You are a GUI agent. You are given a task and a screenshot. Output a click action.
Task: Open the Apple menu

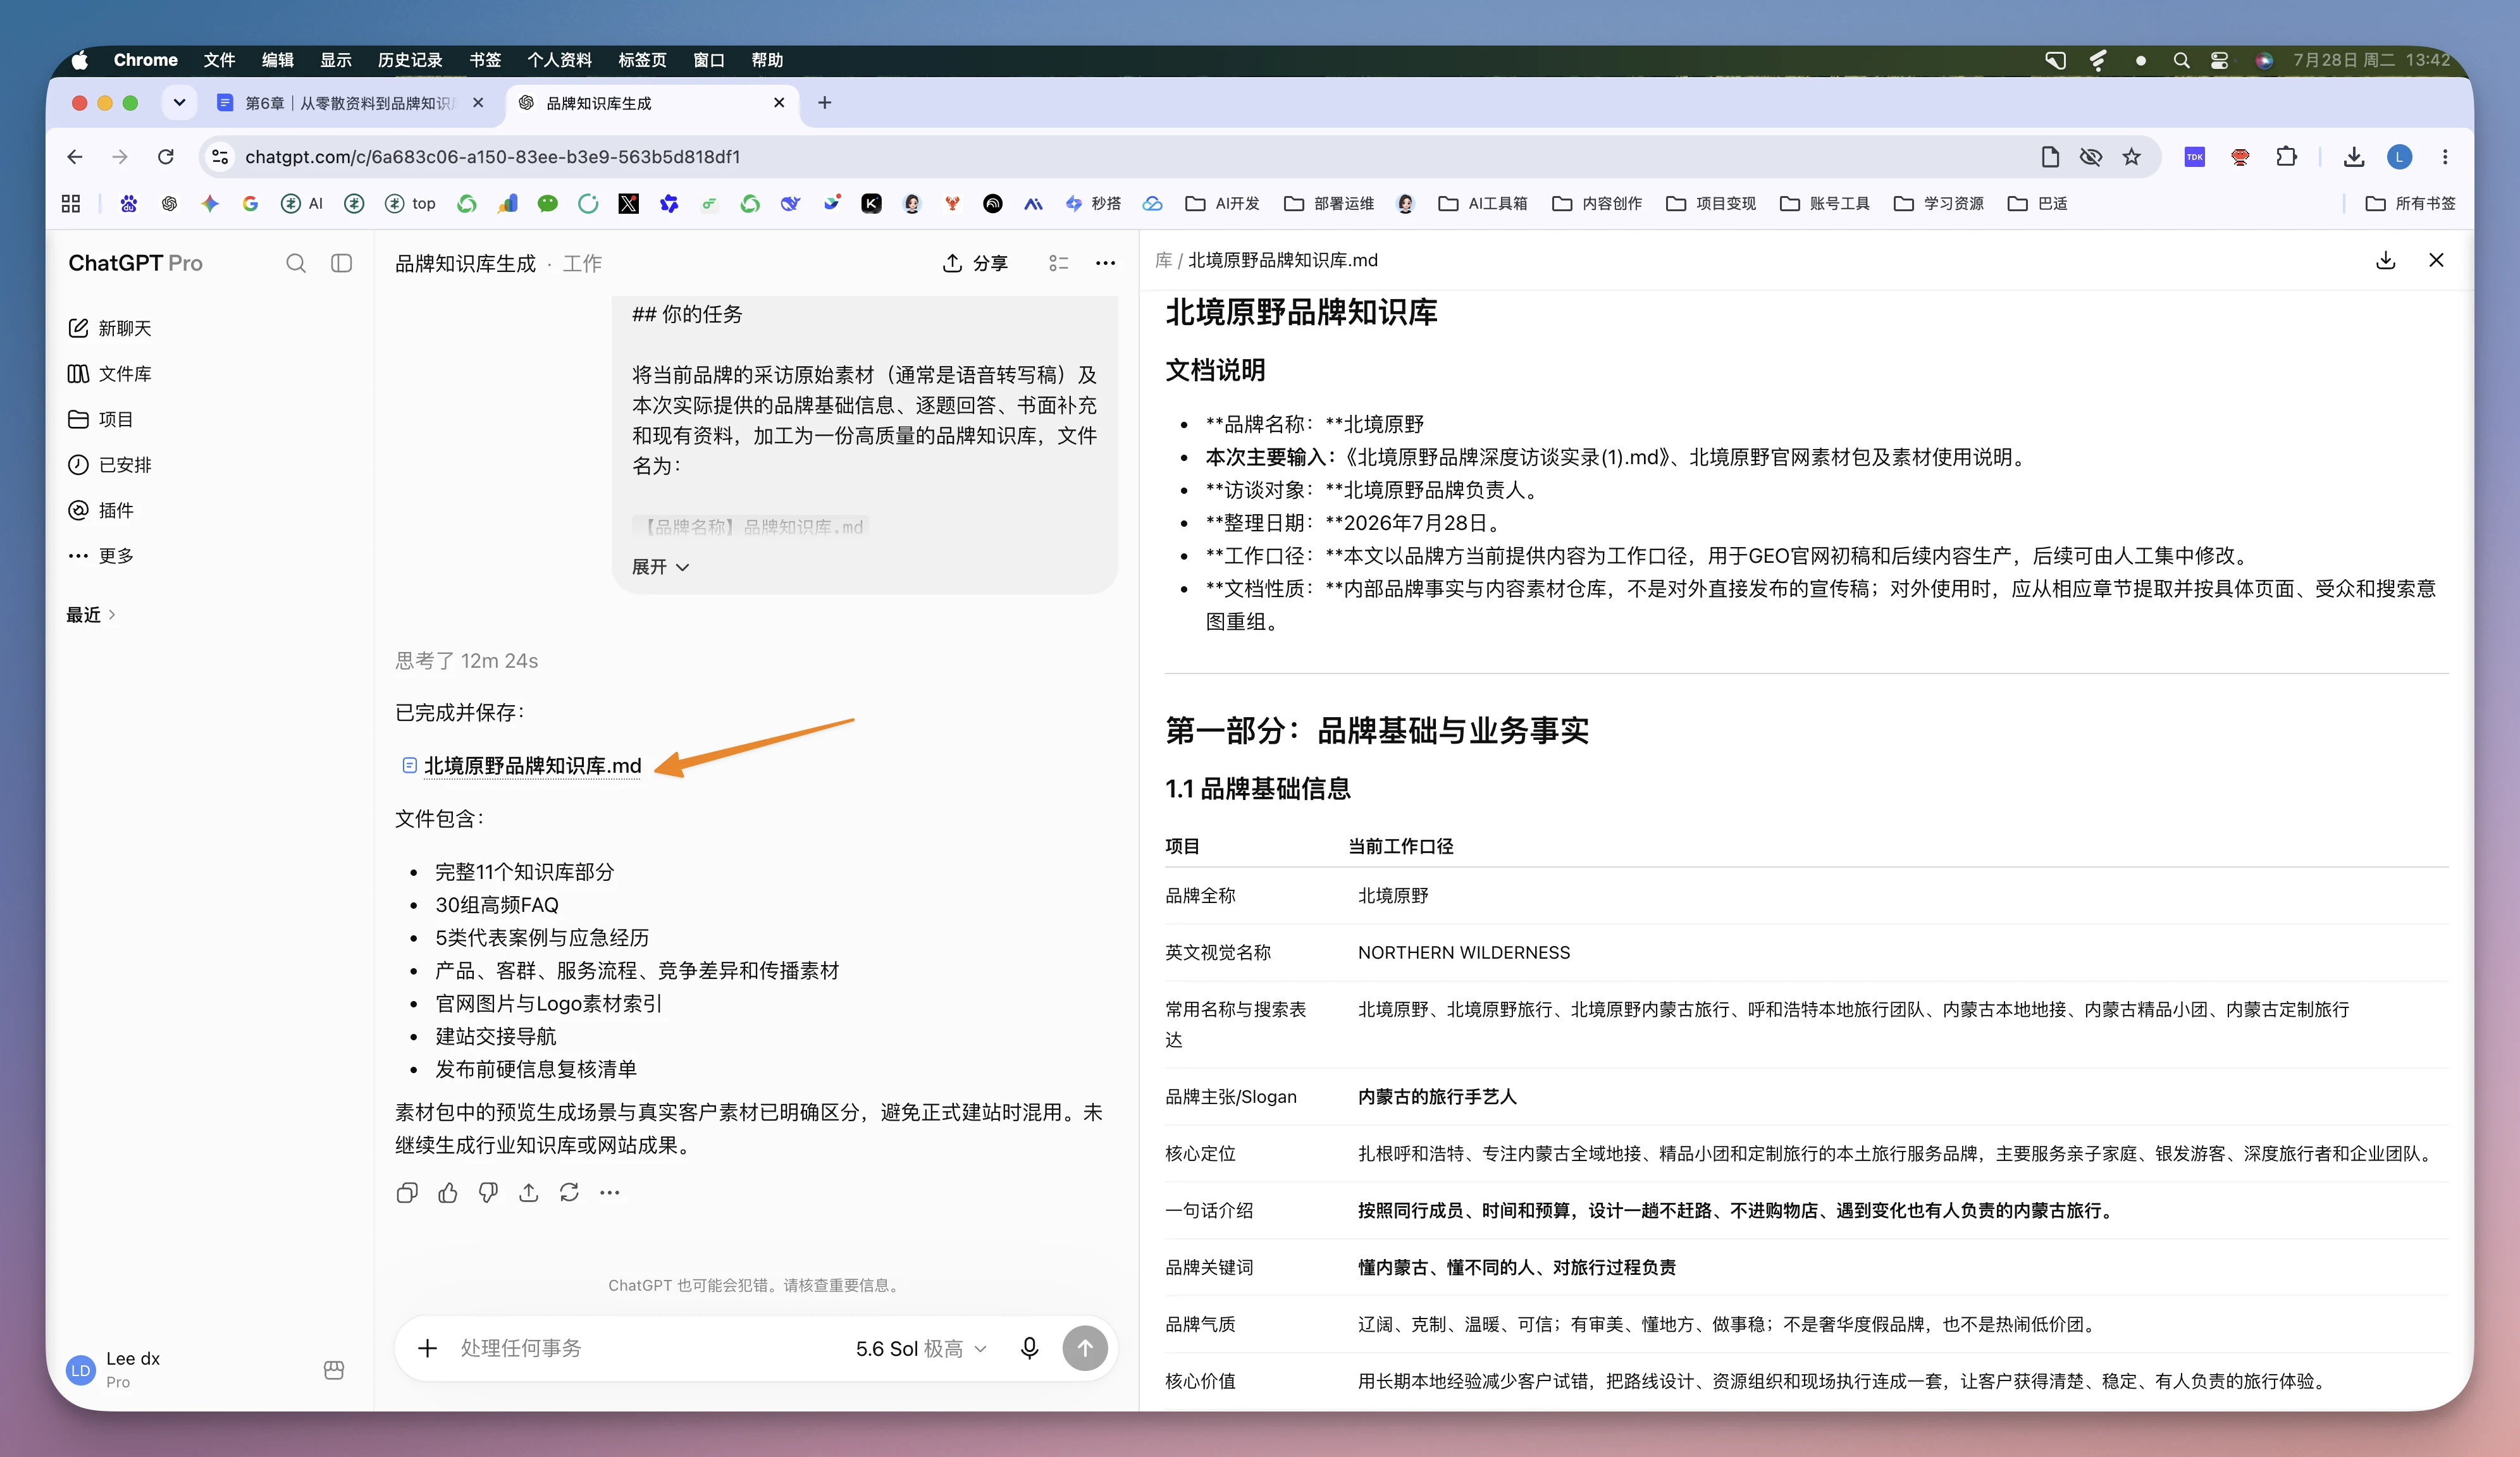pyautogui.click(x=80, y=60)
